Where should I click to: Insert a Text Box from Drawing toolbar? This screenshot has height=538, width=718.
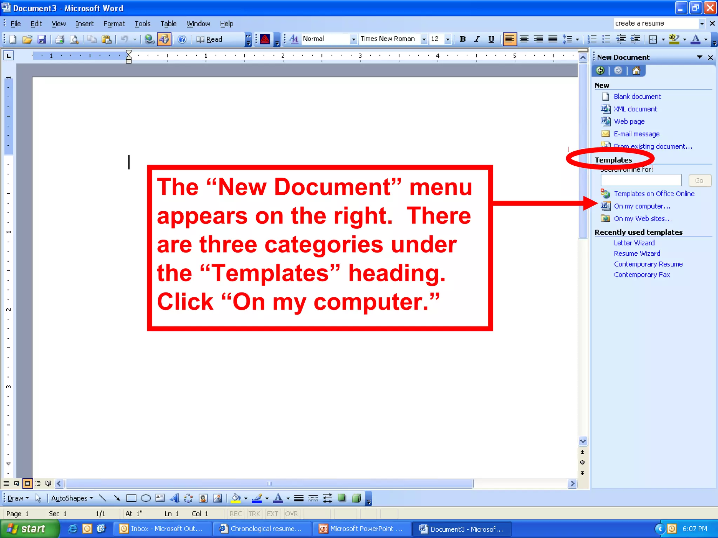click(x=160, y=498)
